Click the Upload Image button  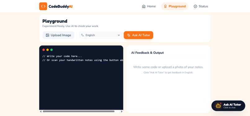coord(58,35)
